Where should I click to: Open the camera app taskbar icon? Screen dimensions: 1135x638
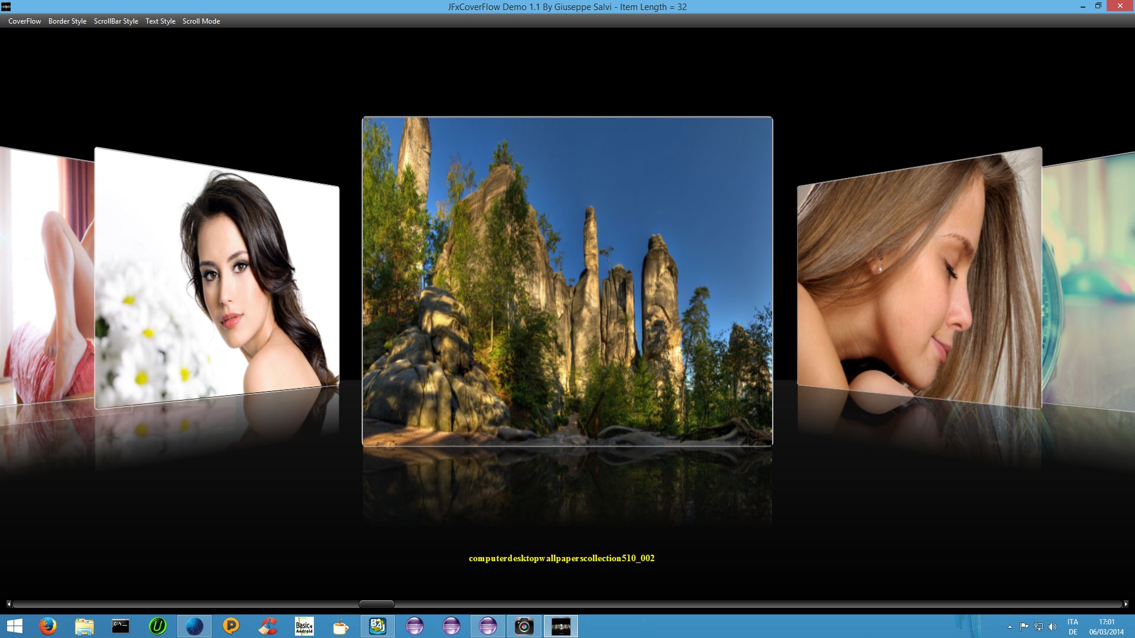(x=524, y=626)
